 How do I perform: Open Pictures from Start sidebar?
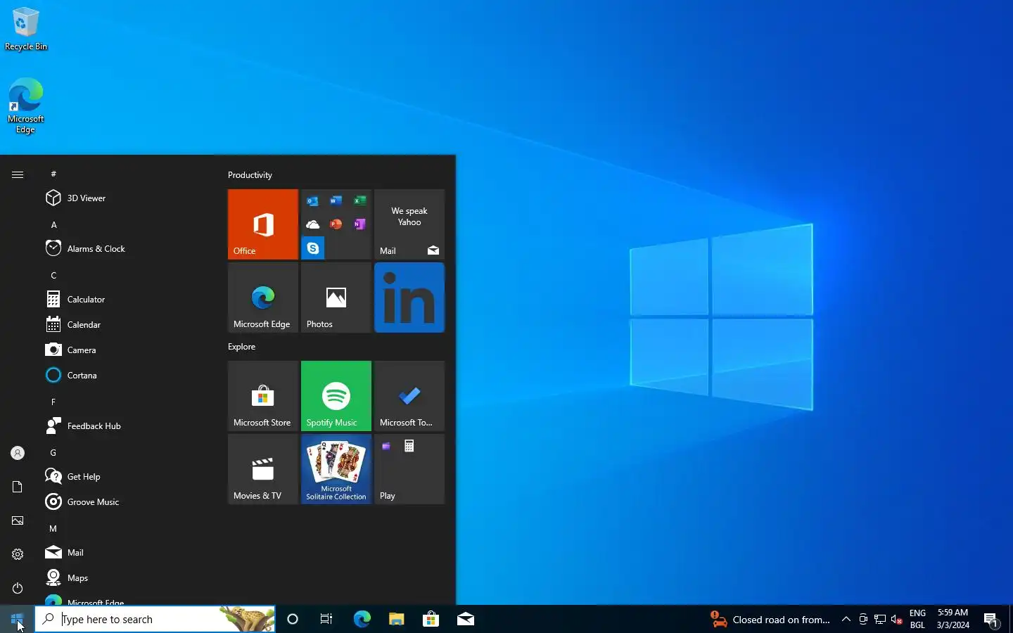18,520
